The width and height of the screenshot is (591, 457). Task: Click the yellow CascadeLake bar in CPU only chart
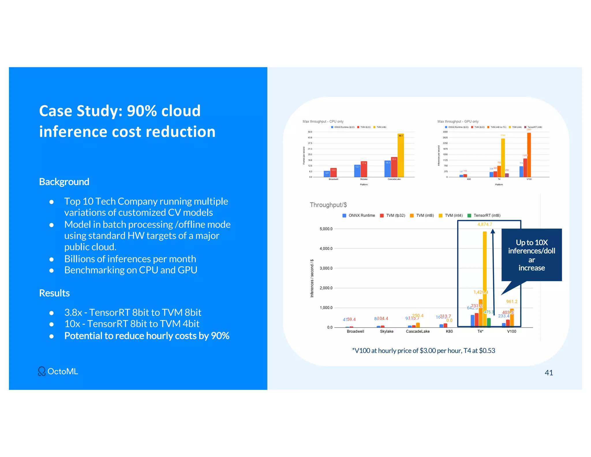pyautogui.click(x=401, y=155)
